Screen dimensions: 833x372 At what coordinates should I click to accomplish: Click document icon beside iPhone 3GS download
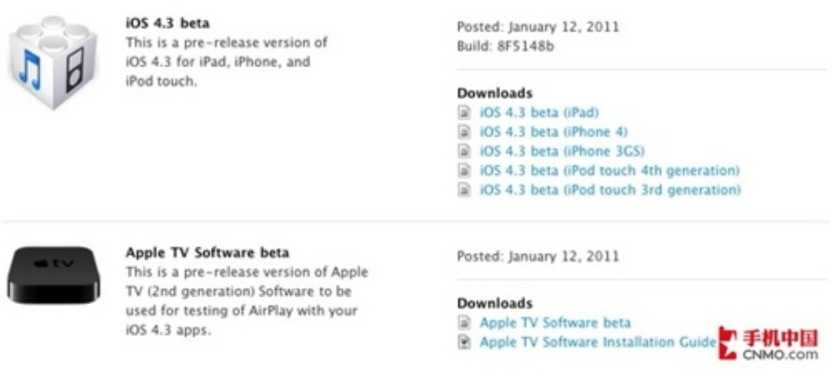[x=465, y=152]
